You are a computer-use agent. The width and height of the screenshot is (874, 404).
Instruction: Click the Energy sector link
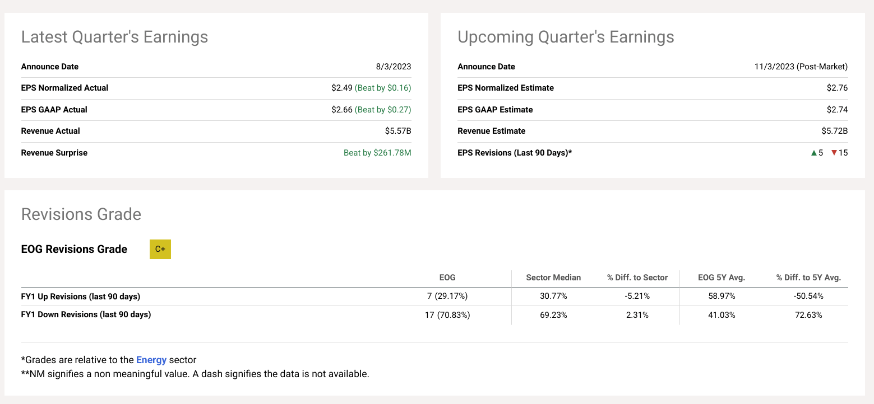point(151,360)
